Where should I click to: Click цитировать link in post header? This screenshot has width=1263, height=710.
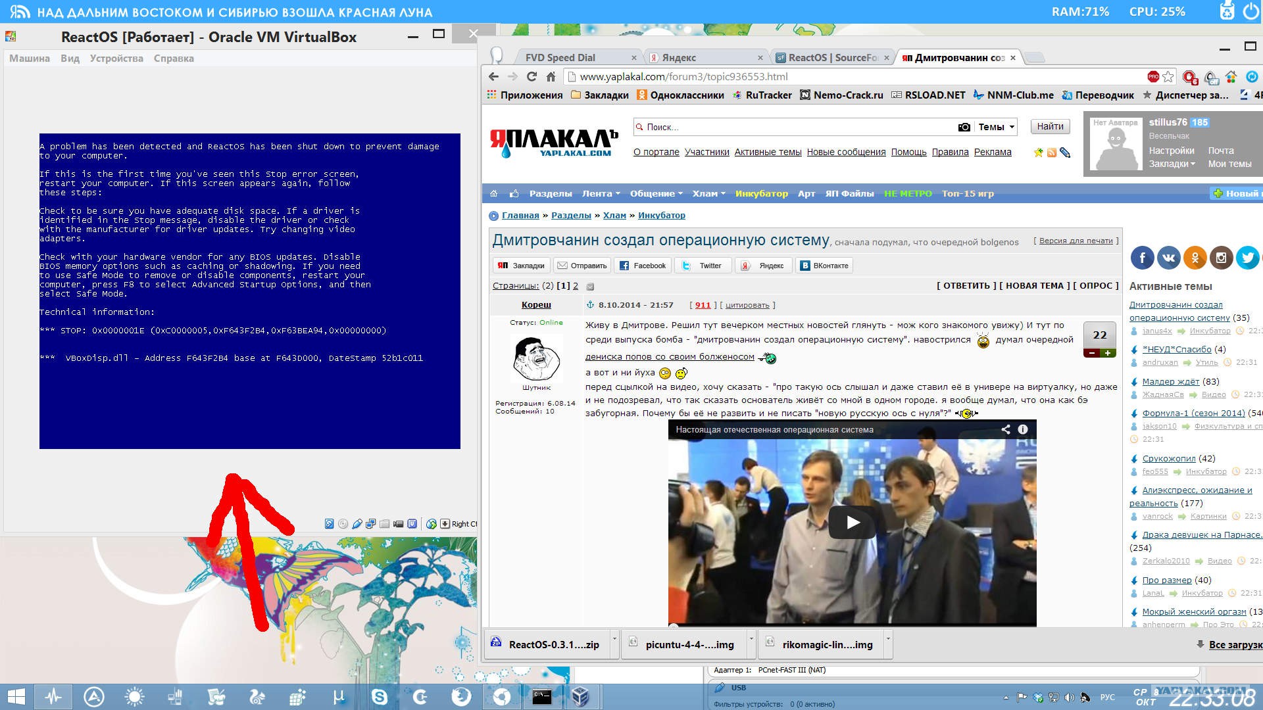pyautogui.click(x=747, y=305)
